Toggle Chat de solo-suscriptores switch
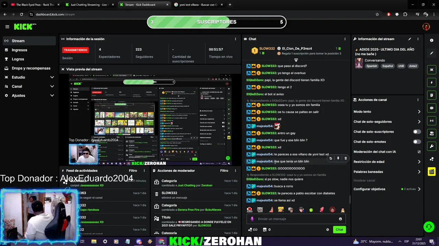 pos(417,132)
